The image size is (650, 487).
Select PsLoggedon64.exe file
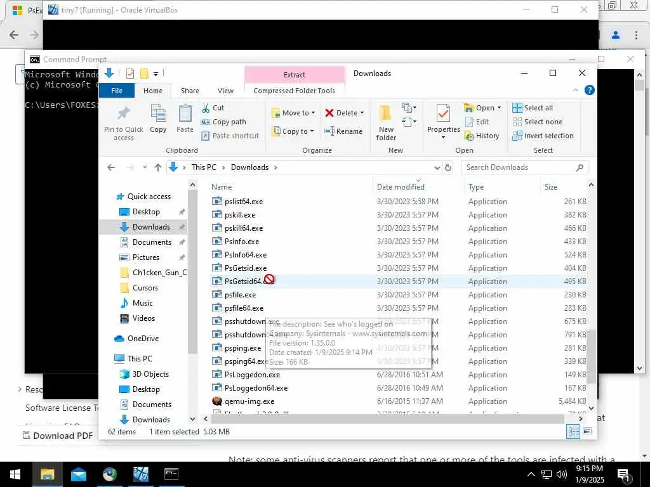pos(250,388)
